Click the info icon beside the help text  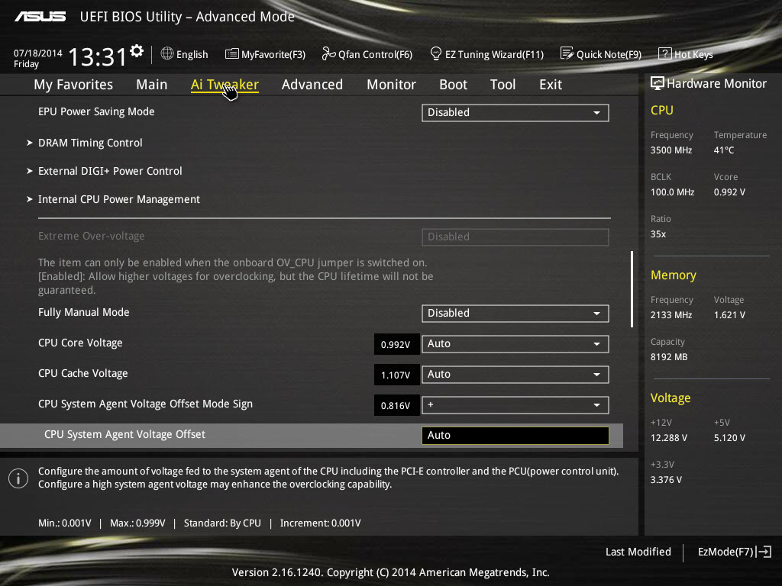tap(18, 478)
